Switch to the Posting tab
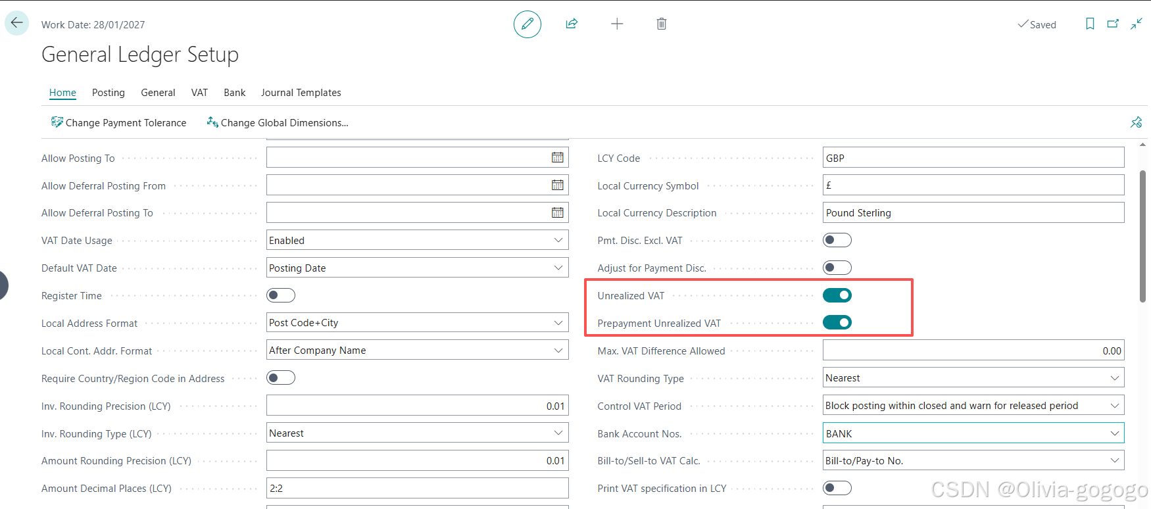1151x509 pixels. pos(109,93)
